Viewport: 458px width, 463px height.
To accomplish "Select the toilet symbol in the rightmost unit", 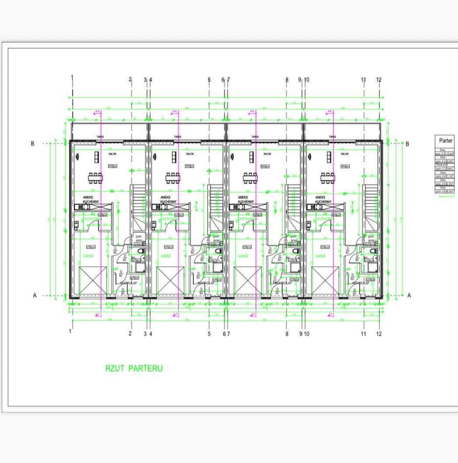I will click(373, 252).
